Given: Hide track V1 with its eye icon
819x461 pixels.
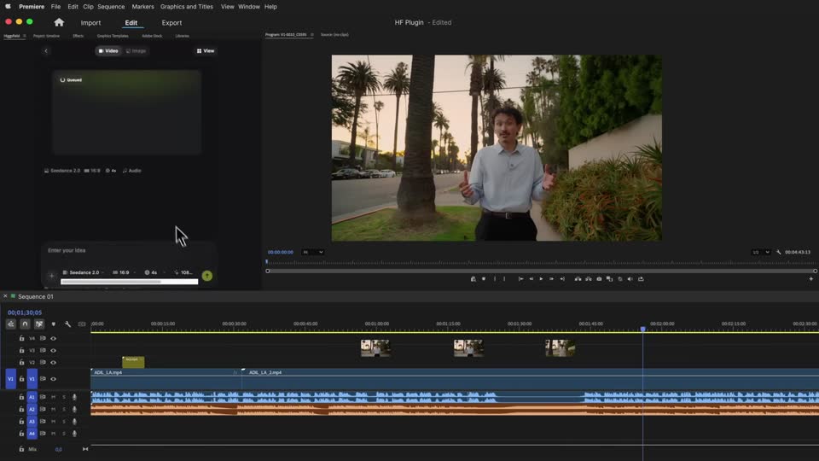Looking at the screenshot, I should tap(53, 379).
